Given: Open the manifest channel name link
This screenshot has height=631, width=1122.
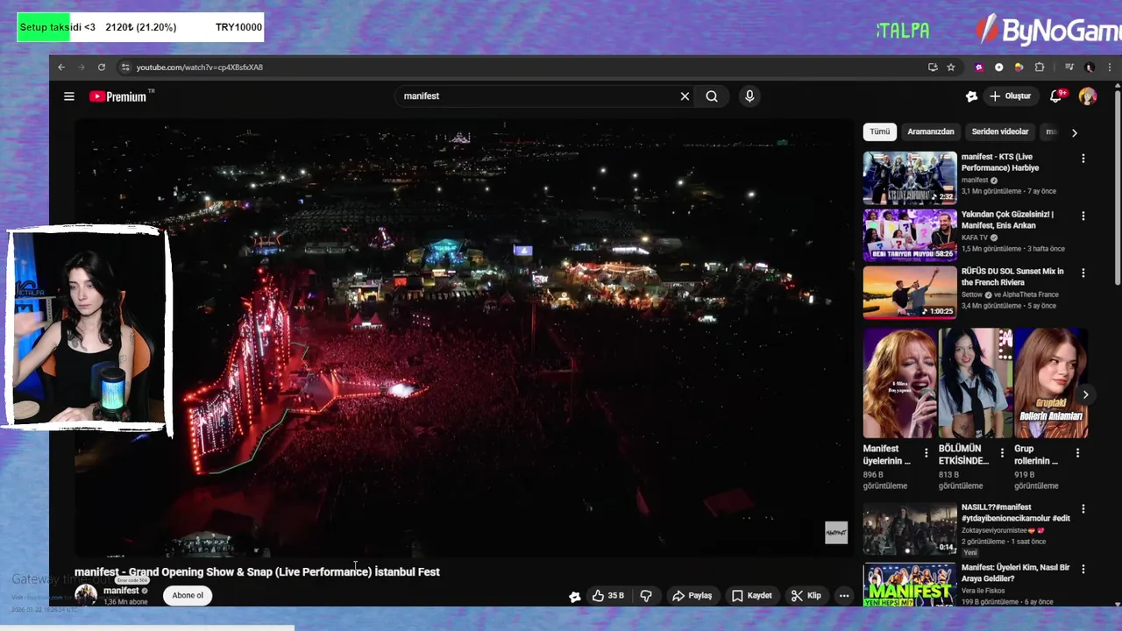Looking at the screenshot, I should (121, 591).
